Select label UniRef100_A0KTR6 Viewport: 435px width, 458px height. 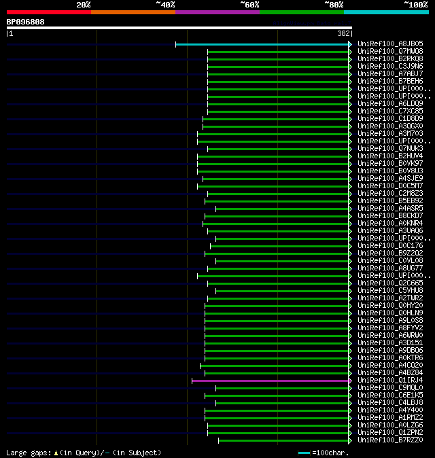[x=390, y=358]
